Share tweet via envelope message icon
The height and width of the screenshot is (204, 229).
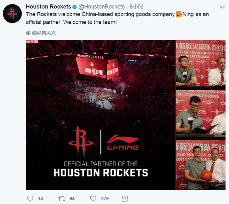(125, 199)
